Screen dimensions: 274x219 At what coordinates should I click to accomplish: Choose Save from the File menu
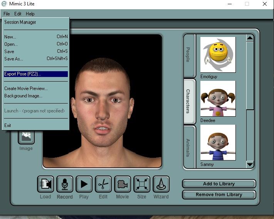[36, 52]
